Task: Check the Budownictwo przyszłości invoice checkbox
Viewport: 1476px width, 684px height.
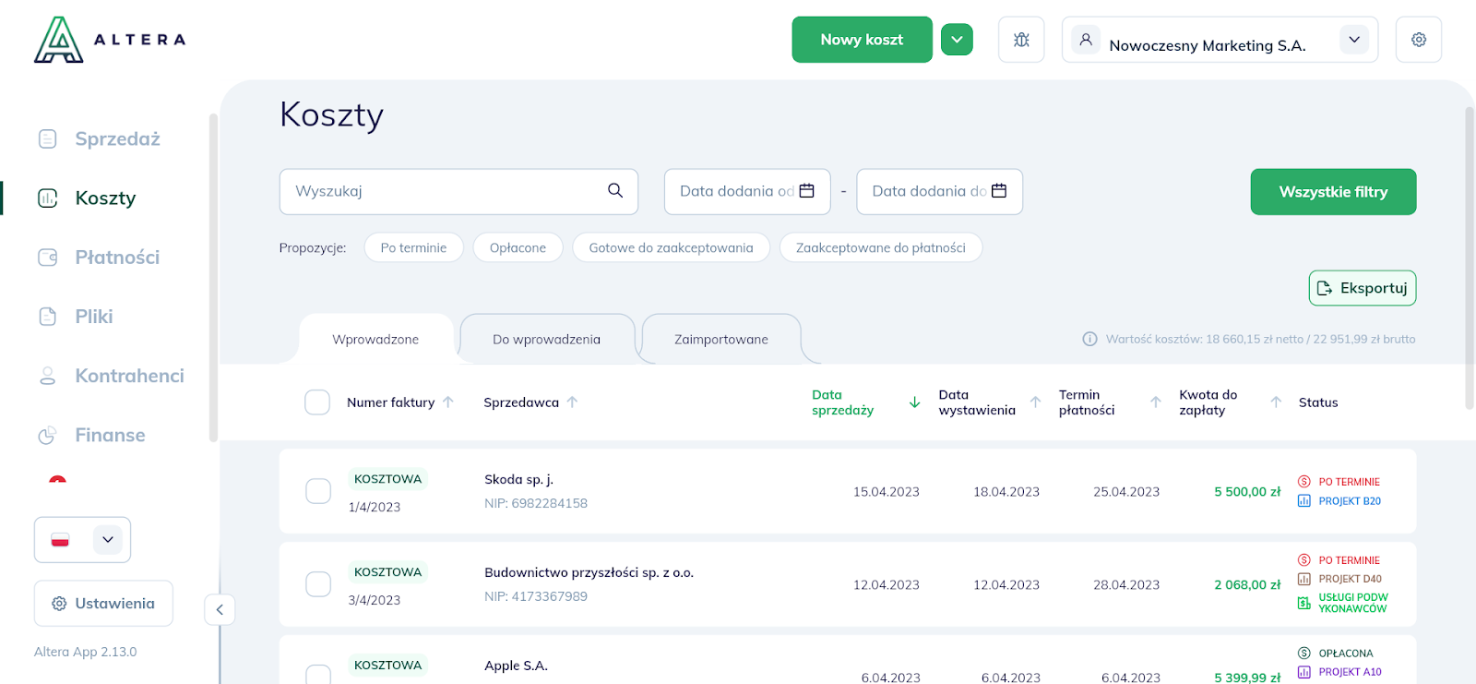Action: pos(318,584)
